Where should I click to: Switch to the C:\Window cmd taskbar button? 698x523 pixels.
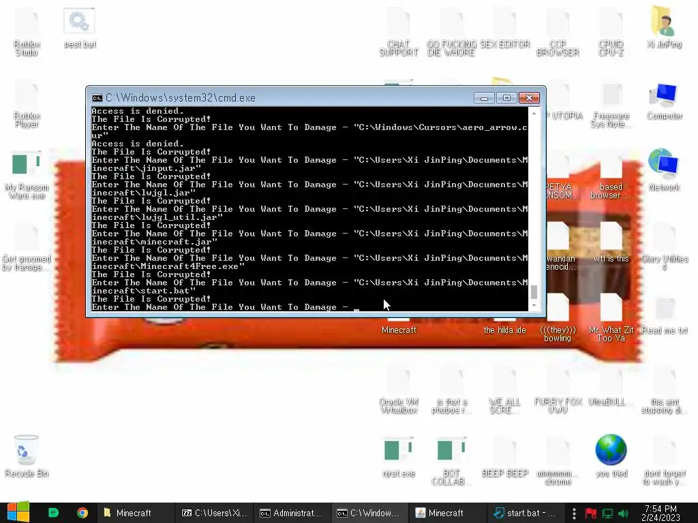point(370,513)
